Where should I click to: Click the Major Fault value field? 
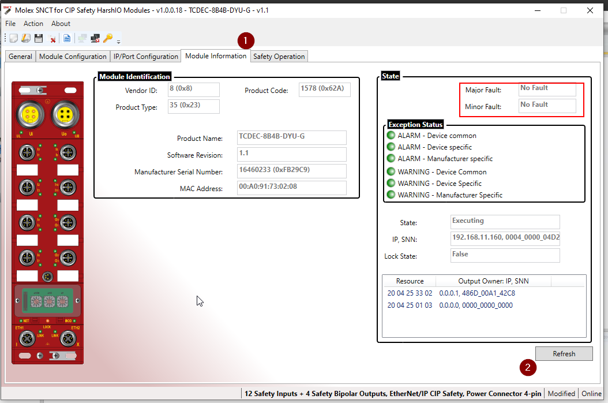(x=547, y=89)
